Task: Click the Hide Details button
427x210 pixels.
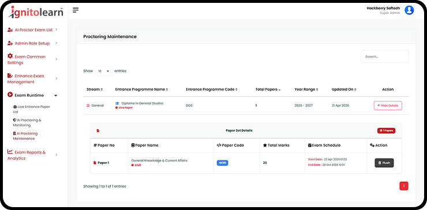Action: coord(388,106)
